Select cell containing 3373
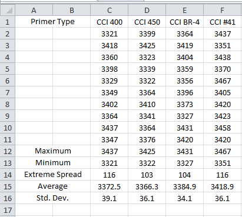This screenshot has height=217, width=242. coord(185,104)
